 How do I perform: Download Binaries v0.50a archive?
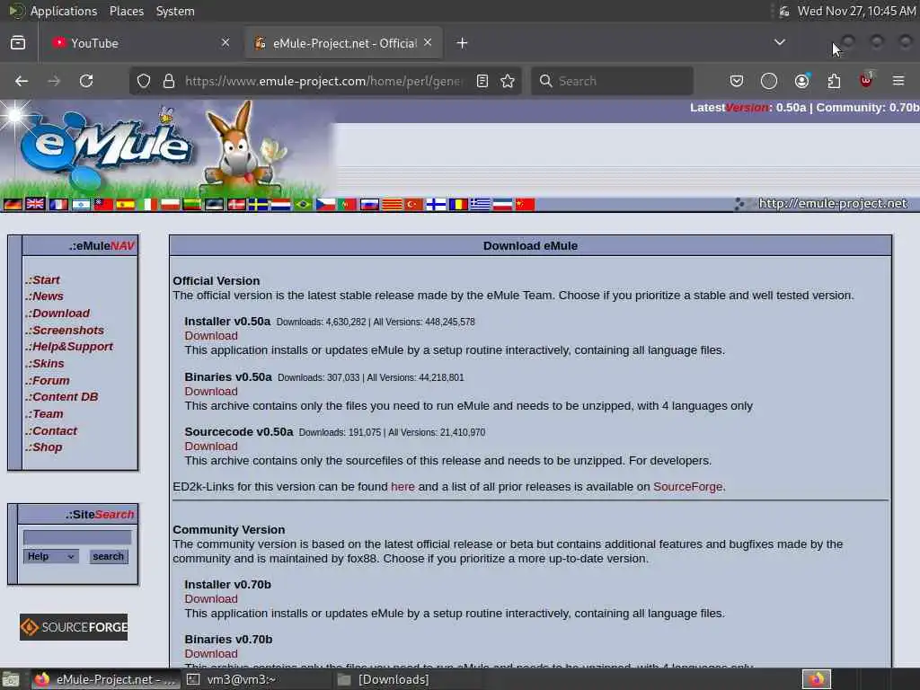point(211,392)
